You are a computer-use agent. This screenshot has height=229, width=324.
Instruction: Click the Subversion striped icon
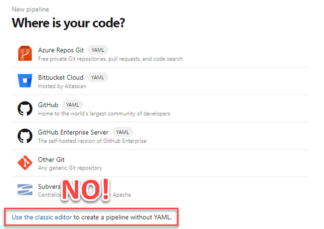(25, 190)
